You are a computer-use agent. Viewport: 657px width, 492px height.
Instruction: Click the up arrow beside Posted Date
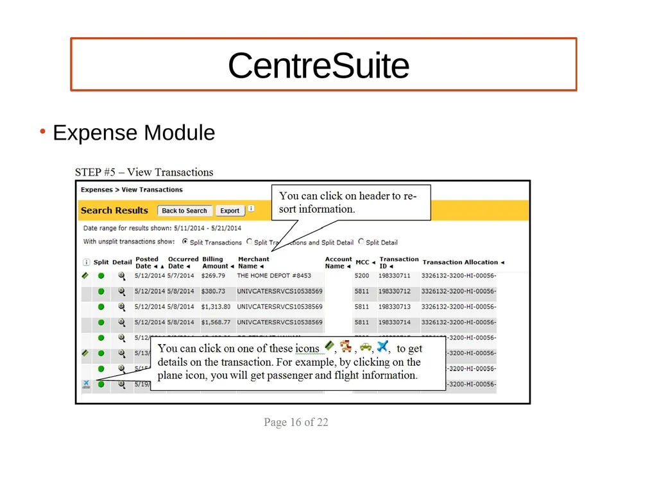[x=162, y=266]
